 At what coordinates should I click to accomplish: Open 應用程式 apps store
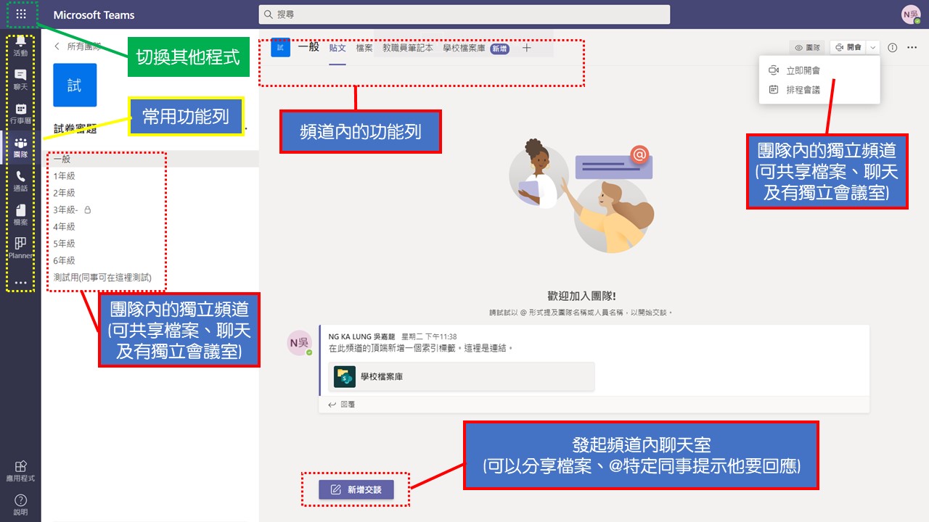tap(20, 471)
